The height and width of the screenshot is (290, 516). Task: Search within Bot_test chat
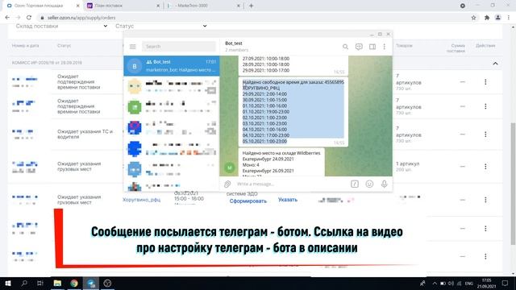345,47
